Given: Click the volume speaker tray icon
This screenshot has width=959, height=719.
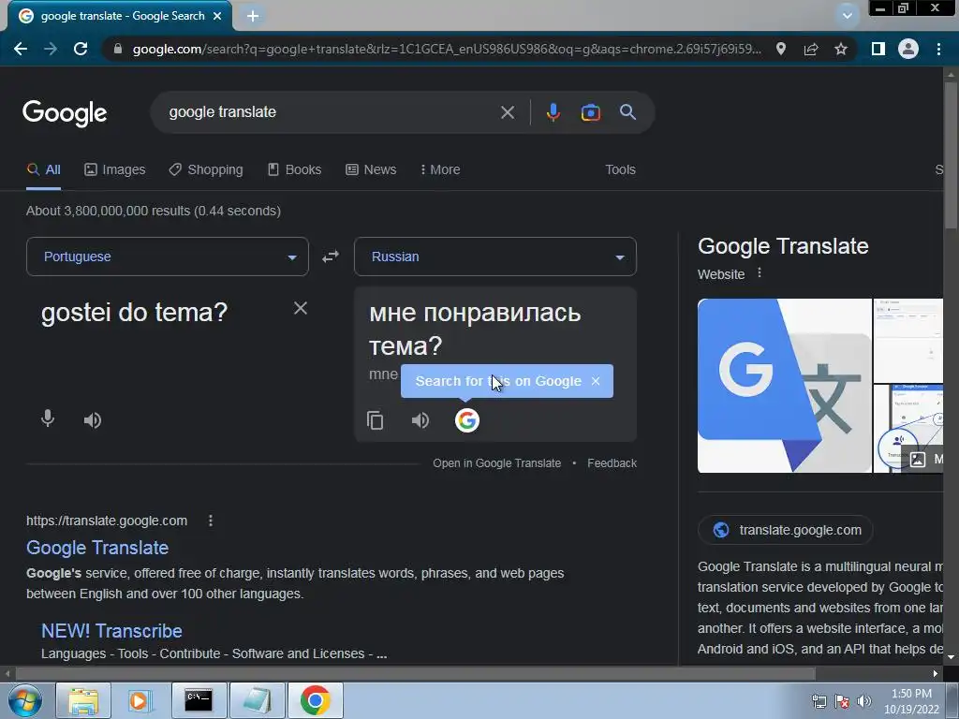Looking at the screenshot, I should 864,701.
